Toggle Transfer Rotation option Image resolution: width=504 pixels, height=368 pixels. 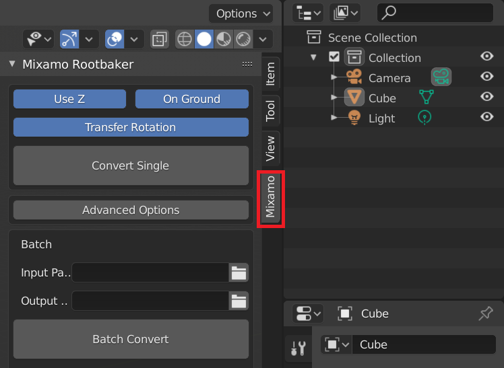[131, 127]
